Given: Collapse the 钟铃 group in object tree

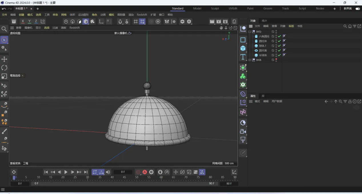Looking at the screenshot, I should [250, 32].
